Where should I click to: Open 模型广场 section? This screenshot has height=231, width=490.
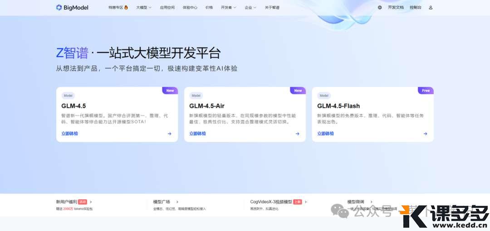pos(162,202)
